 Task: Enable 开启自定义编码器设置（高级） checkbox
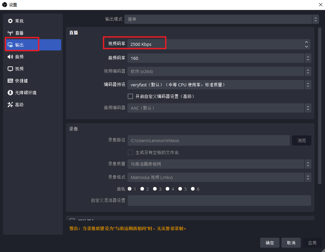[x=130, y=96]
